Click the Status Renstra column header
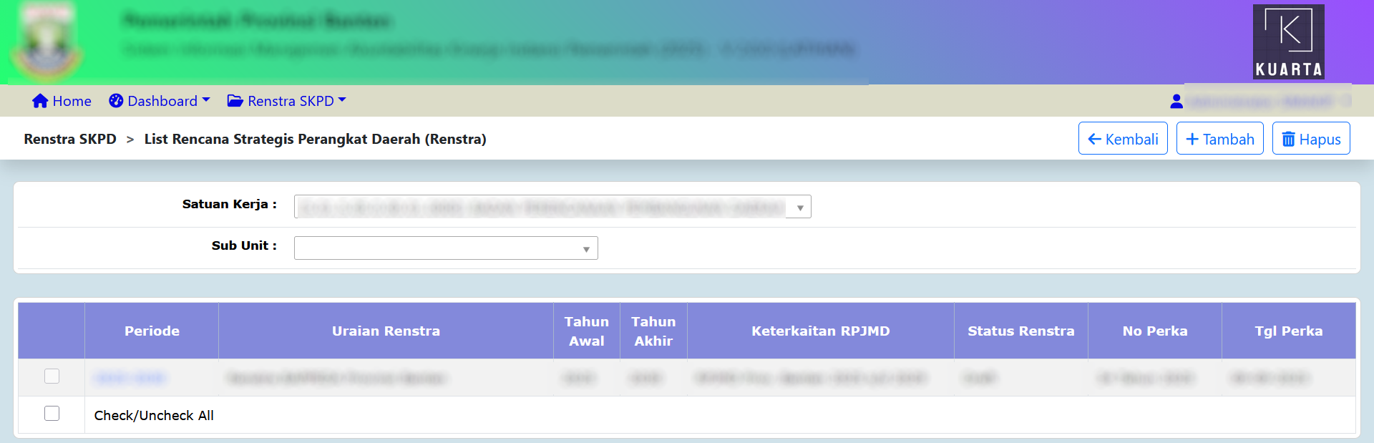 1020,331
